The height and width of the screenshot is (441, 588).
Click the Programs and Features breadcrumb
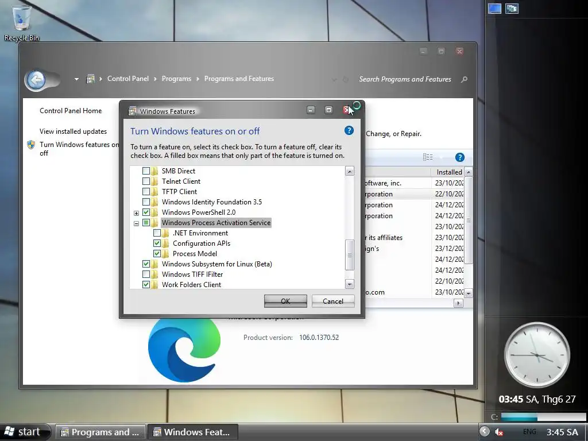239,79
